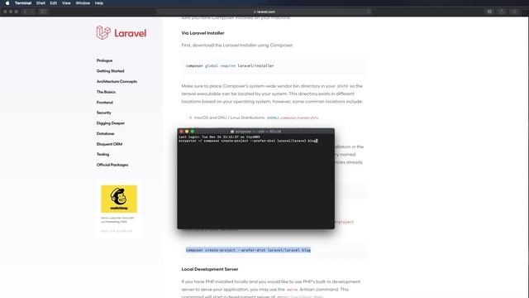Screen dimensions: 529x298
Task: Expand Eloquent ORM in sidebar
Action: tap(109, 144)
